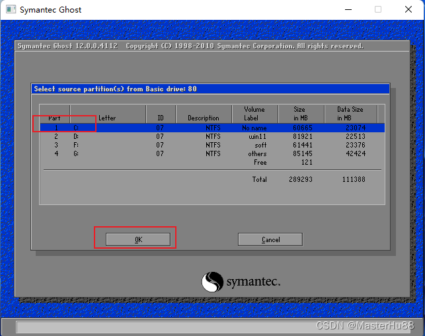Viewport: 425px width, 336px height.
Task: Click the Cancel button
Action: pos(270,239)
